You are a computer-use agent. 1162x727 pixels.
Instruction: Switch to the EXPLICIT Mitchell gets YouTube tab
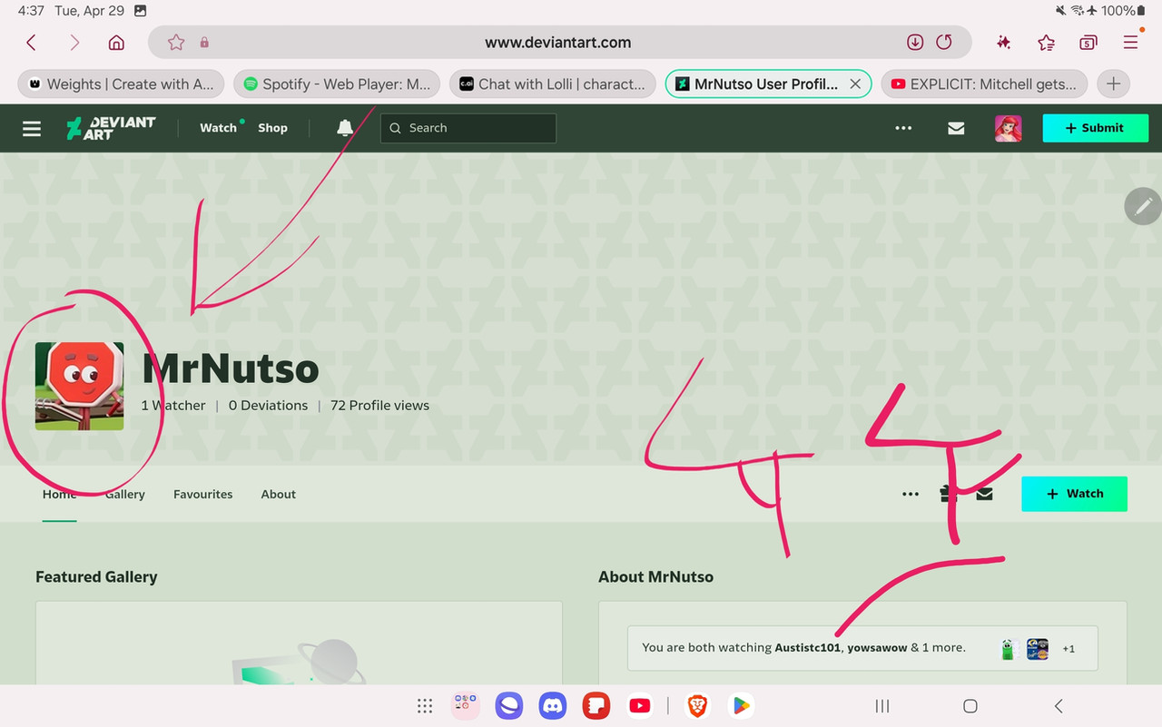click(984, 84)
